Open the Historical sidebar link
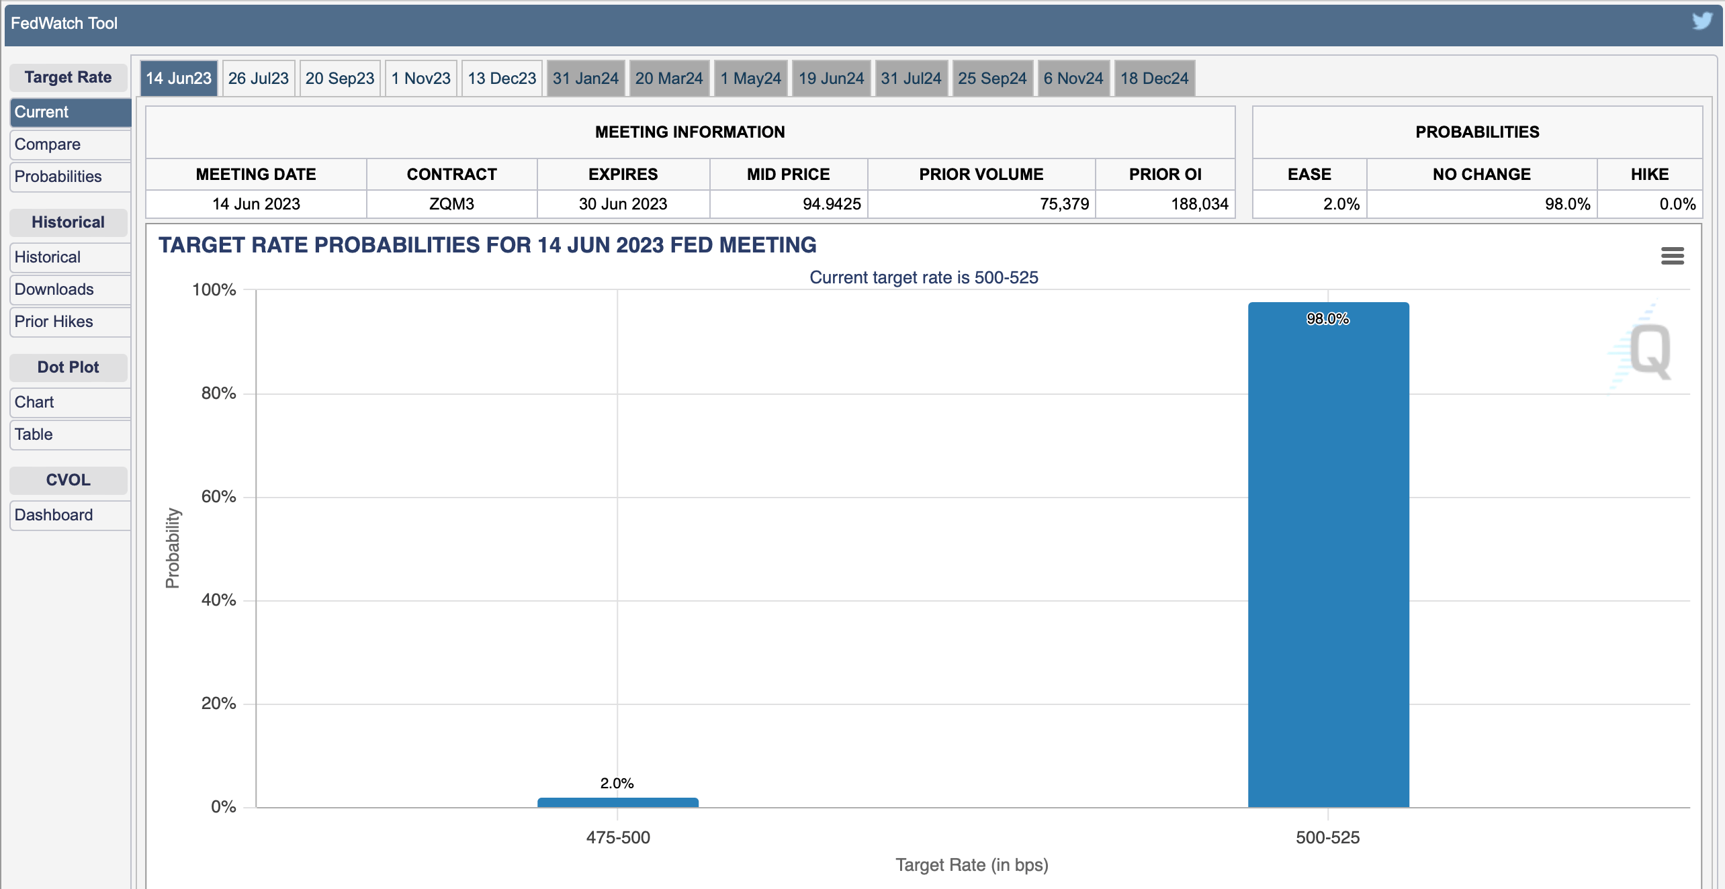The width and height of the screenshot is (1725, 889). tap(70, 257)
